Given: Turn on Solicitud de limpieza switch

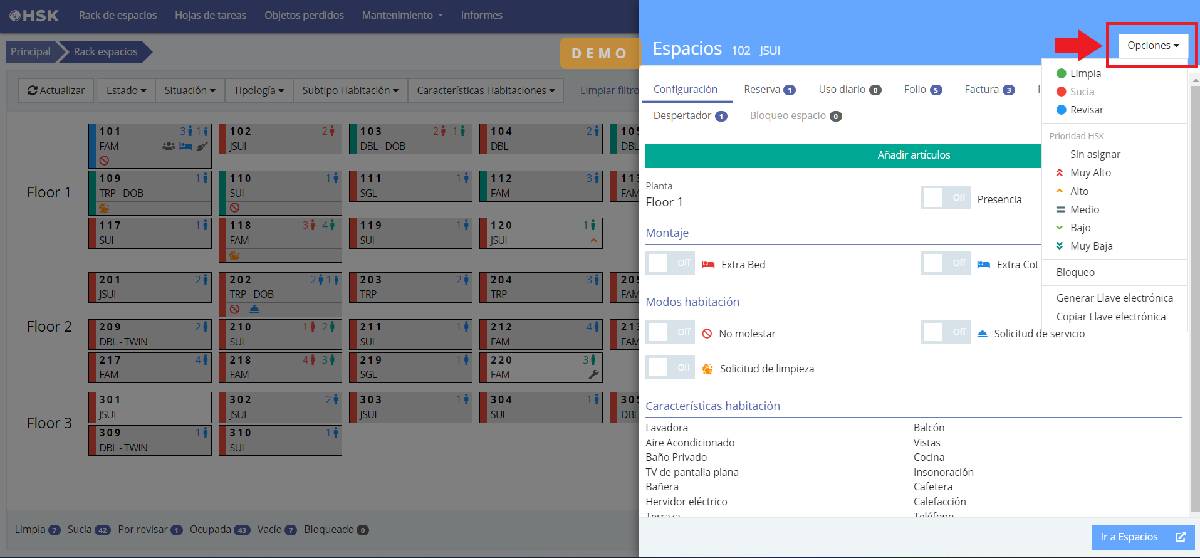Looking at the screenshot, I should pos(670,367).
